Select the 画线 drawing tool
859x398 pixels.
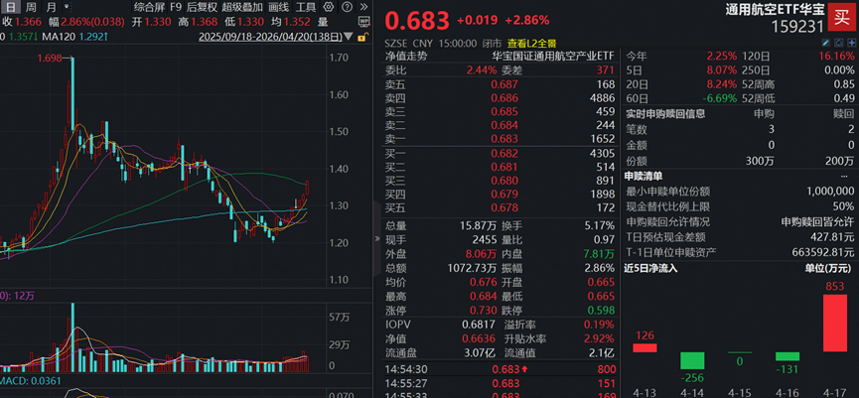tap(278, 7)
